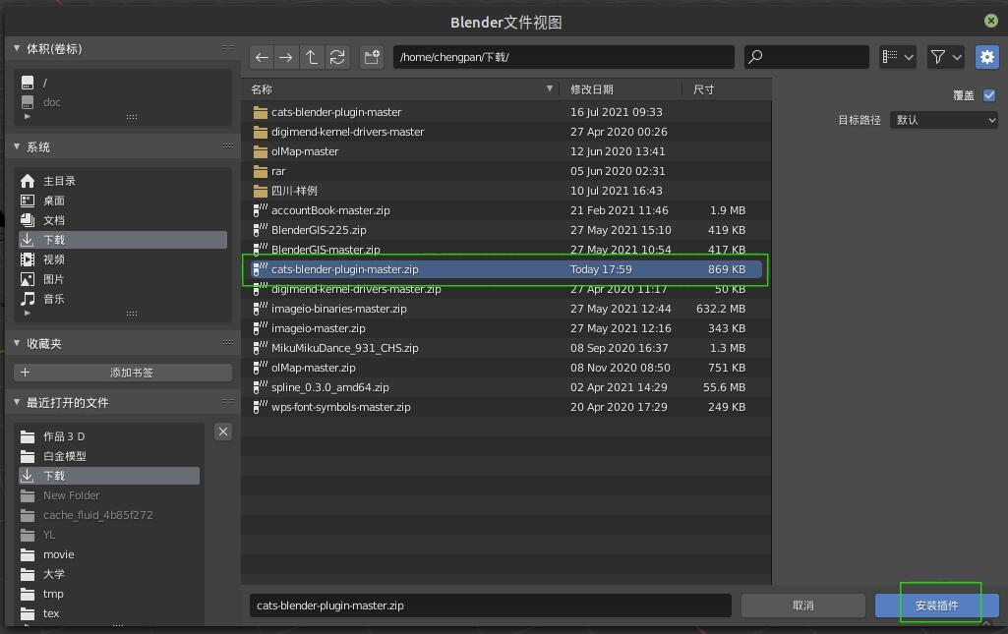Open recent folder 作品 3 D

point(109,436)
